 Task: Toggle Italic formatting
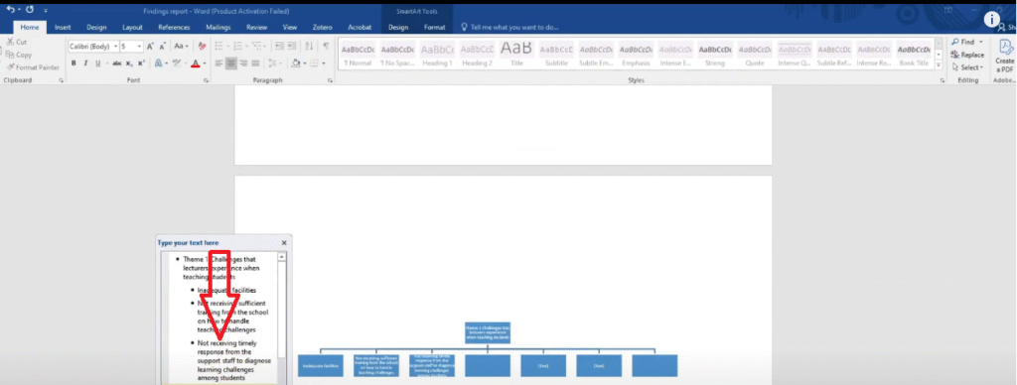click(85, 64)
